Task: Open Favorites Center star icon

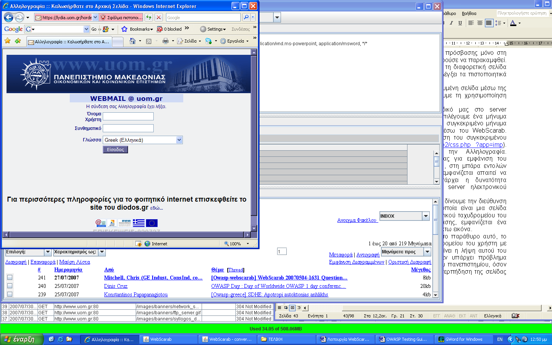Action: click(7, 41)
